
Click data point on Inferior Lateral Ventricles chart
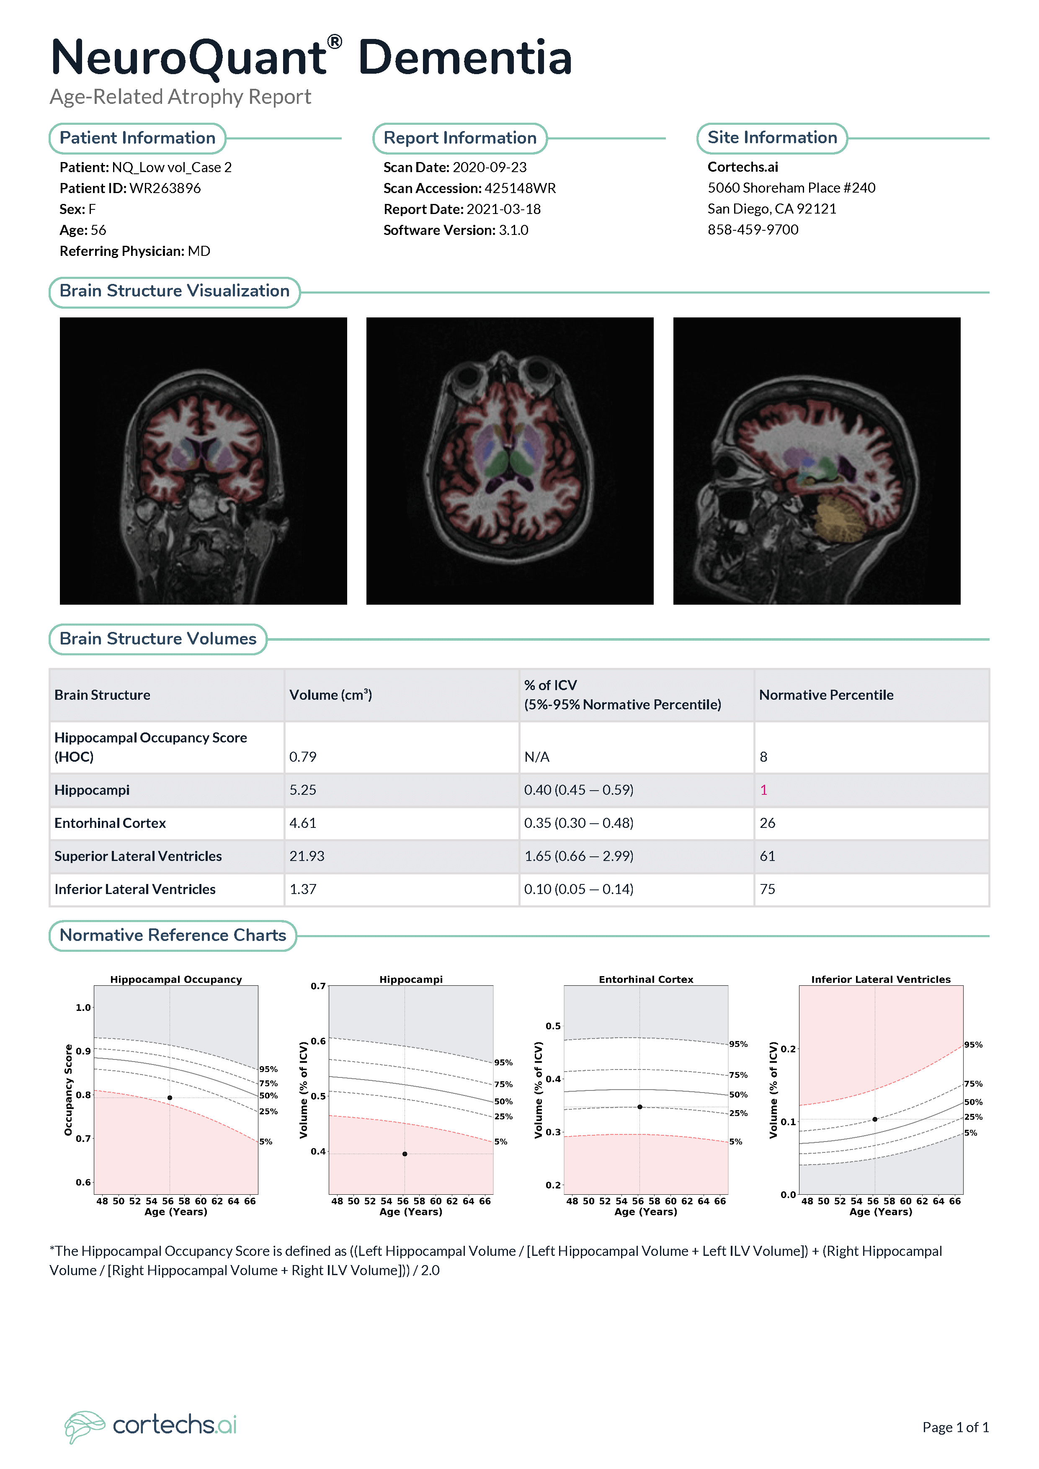pyautogui.click(x=874, y=1119)
